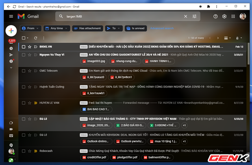Star the Nguyen Vu Thuy Vi email

30,55
